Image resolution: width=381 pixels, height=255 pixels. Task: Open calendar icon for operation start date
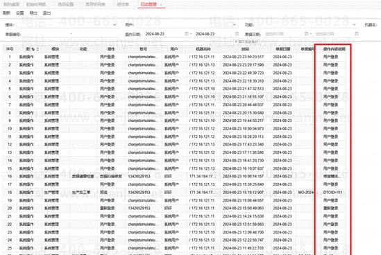click(x=187, y=34)
